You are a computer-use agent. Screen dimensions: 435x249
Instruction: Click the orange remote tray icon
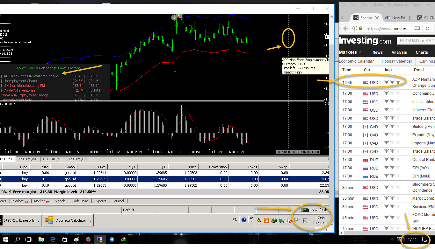(x=266, y=220)
